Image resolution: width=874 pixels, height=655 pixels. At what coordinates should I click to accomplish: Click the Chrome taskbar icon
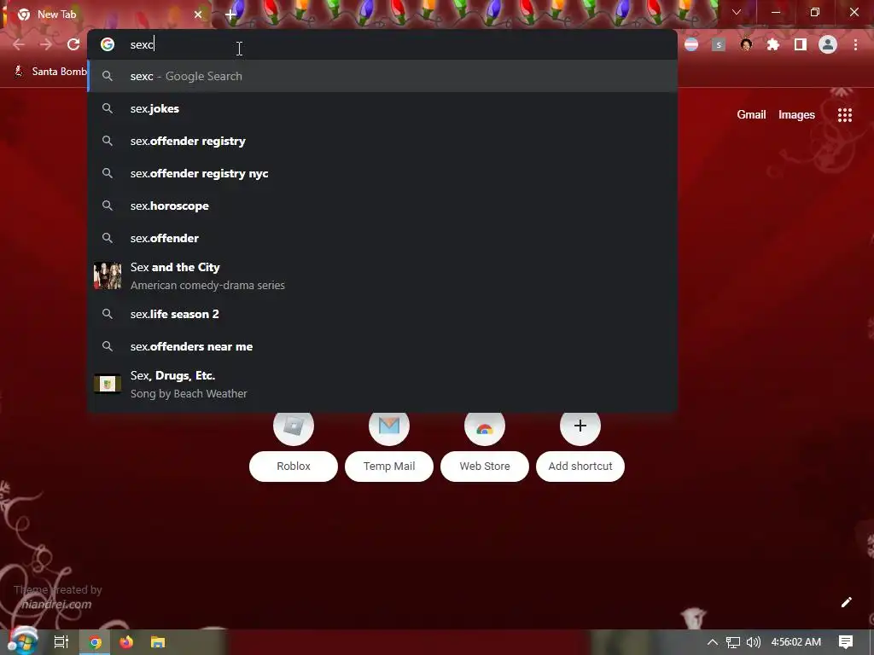click(x=95, y=642)
